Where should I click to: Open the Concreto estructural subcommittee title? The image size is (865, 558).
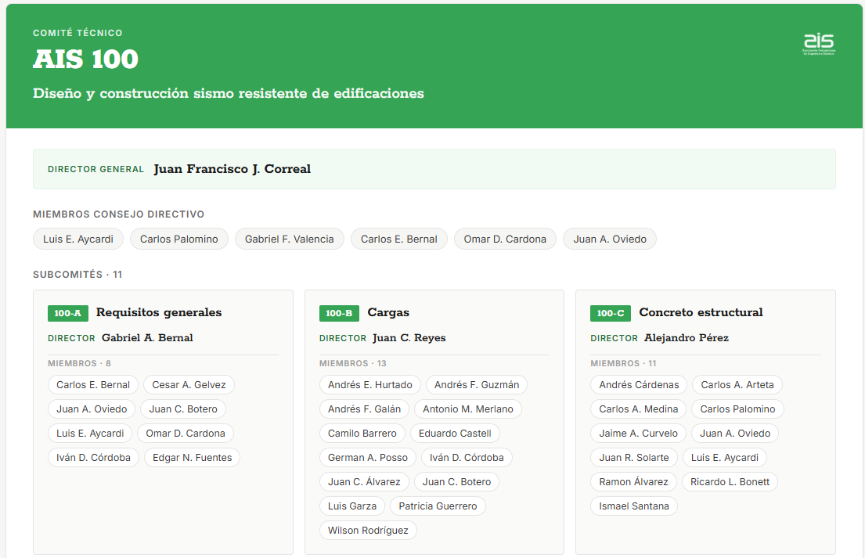coord(701,312)
